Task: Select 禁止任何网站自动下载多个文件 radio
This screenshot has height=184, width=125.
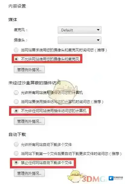Action: tap(16, 163)
